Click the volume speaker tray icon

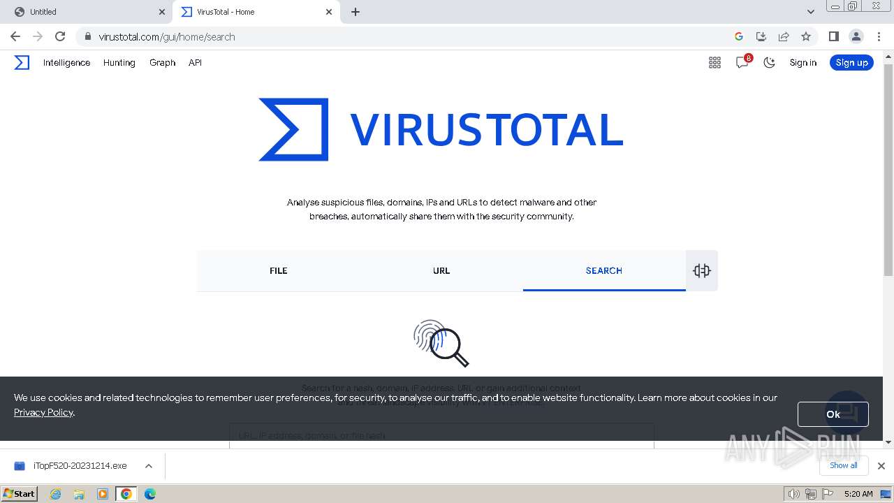794,494
